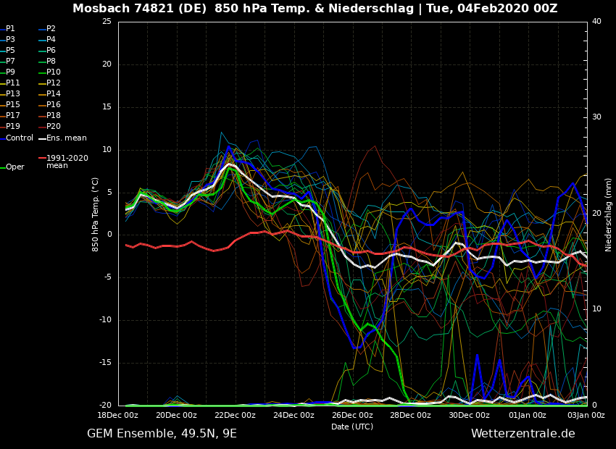The width and height of the screenshot is (616, 449).
Task: Click the P6 legend entry
Action: (x=51, y=51)
